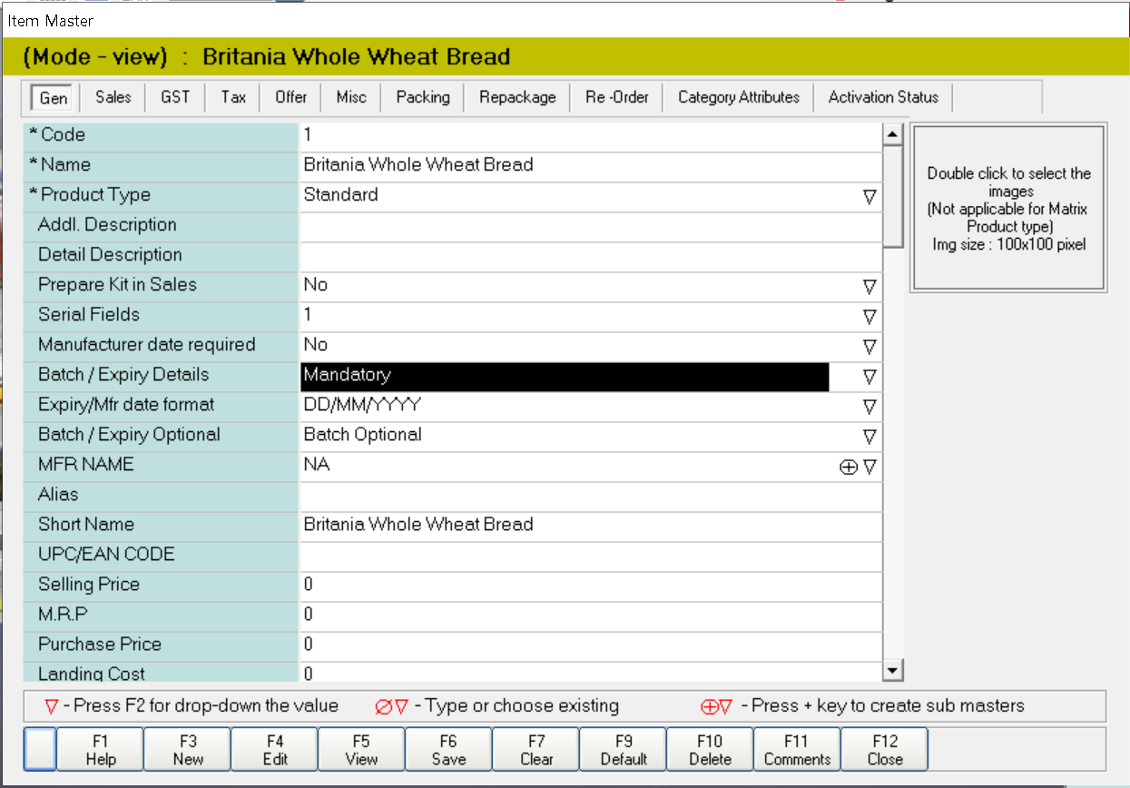Click the F4 Edit button
This screenshot has width=1130, height=788.
275,750
